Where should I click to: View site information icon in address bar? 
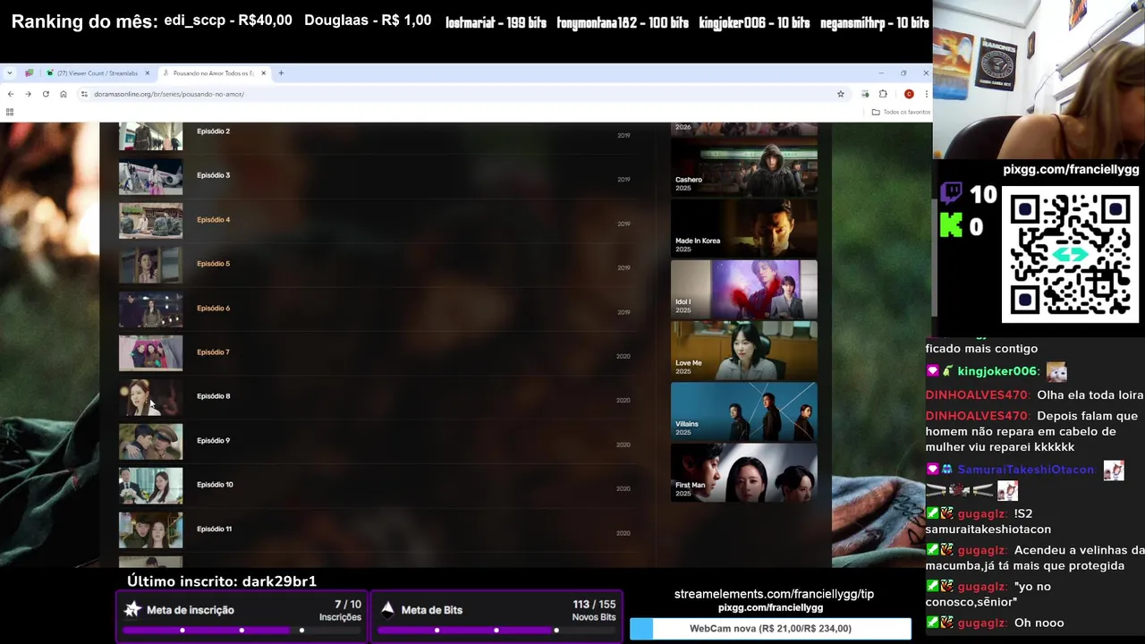coord(84,94)
